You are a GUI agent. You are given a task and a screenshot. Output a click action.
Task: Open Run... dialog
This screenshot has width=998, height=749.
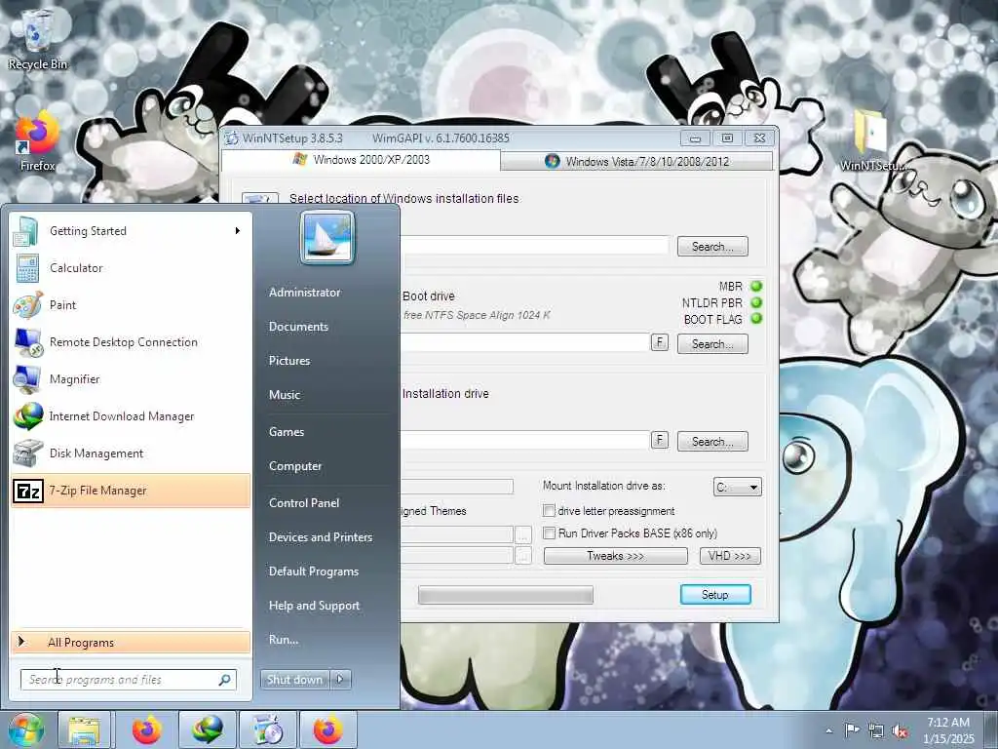pyautogui.click(x=284, y=640)
